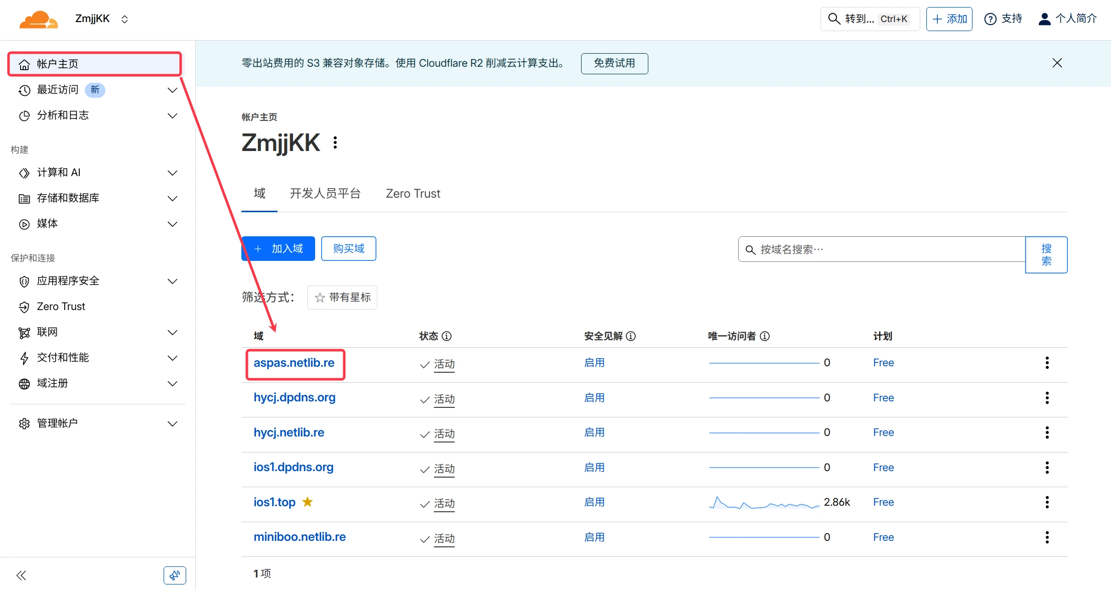The height and width of the screenshot is (590, 1111).
Task: Click the Cloudflare logo icon
Action: click(x=38, y=20)
